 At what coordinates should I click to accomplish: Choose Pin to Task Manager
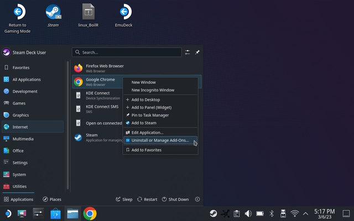(x=160, y=115)
